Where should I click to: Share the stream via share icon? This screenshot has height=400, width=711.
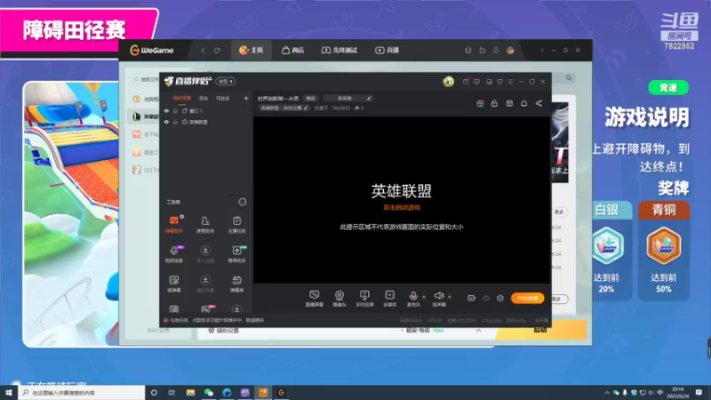[539, 103]
